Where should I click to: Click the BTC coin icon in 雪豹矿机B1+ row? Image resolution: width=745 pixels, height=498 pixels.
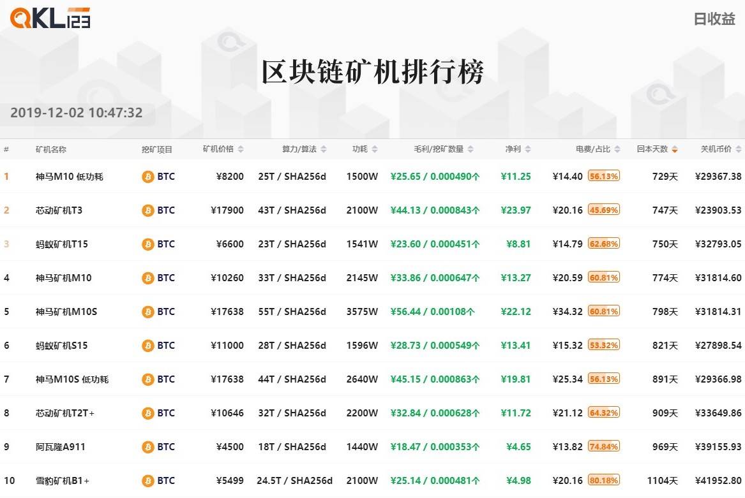[147, 481]
